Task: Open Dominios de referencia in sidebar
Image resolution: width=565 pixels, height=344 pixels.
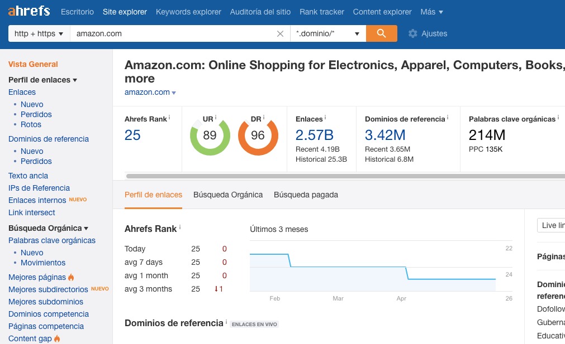Action: [x=48, y=139]
